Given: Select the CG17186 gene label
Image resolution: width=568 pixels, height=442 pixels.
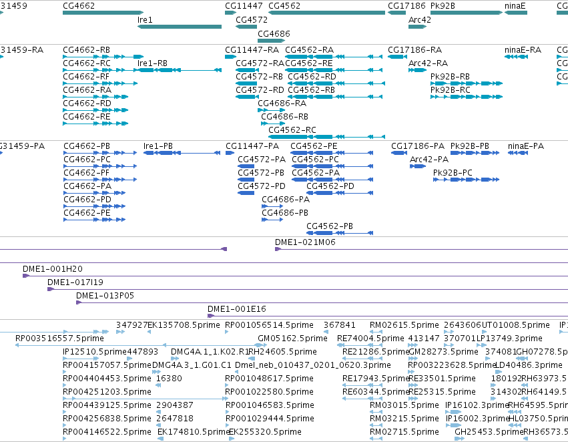Looking at the screenshot, I should pos(406,6).
